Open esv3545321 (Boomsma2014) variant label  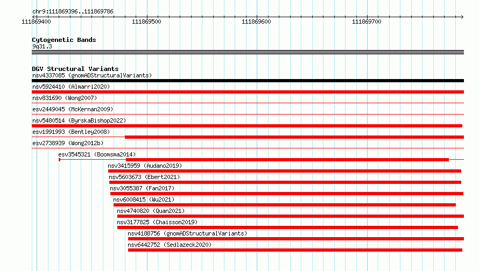point(97,154)
